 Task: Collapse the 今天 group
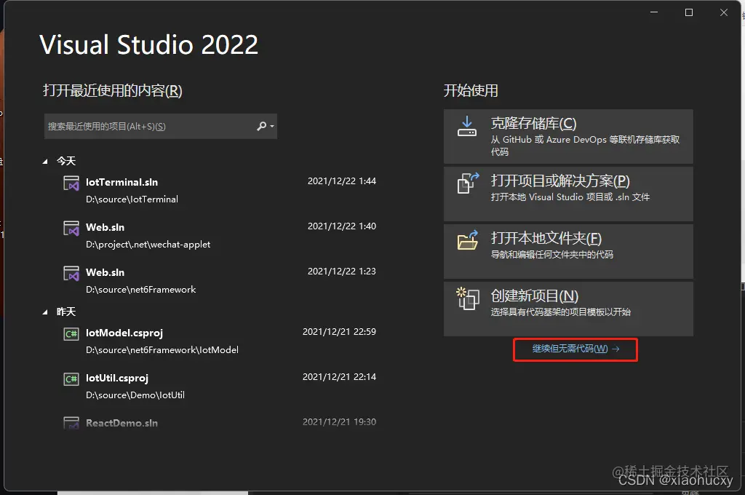coord(45,162)
